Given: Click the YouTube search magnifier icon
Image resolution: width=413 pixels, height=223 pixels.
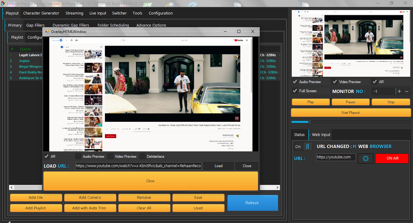Looking at the screenshot, I should coord(124,40).
